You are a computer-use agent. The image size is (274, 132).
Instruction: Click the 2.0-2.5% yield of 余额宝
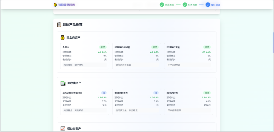point(102,52)
